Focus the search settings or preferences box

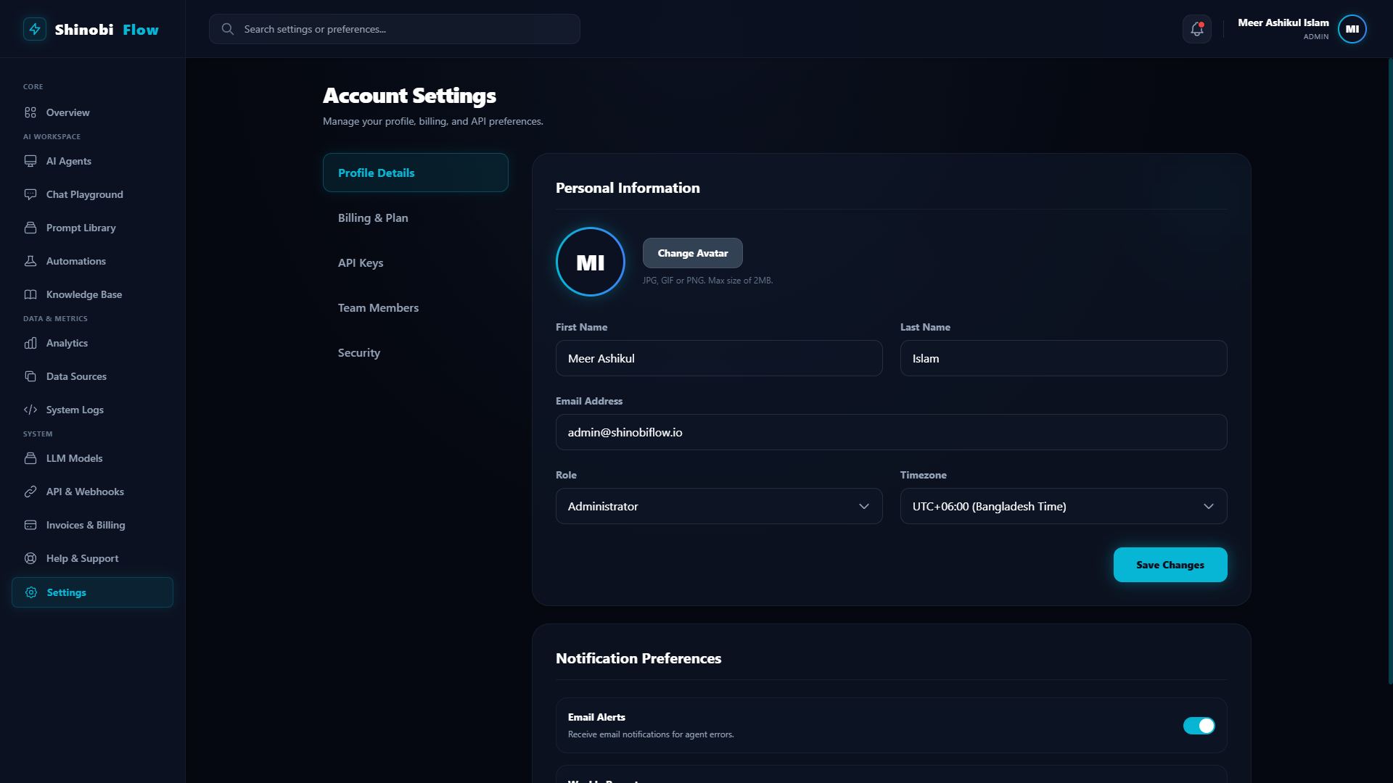(395, 29)
